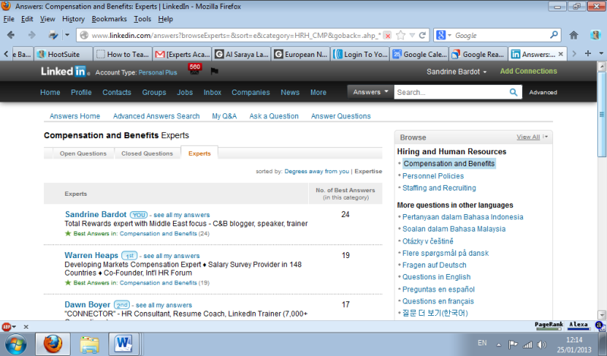This screenshot has height=356, width=607.
Task: Open the Google search engine selector dropdown
Action: 444,35
